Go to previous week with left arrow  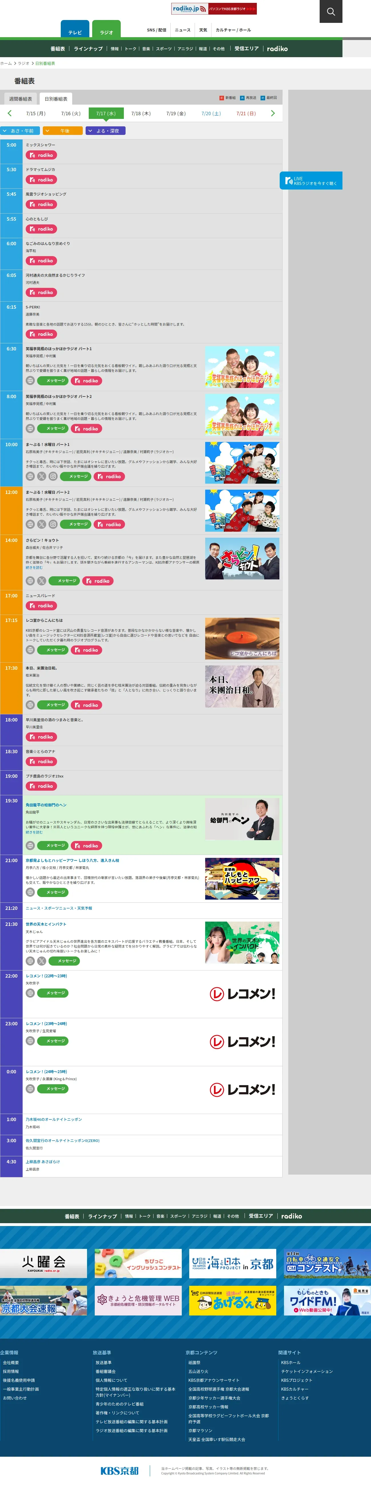point(9,113)
